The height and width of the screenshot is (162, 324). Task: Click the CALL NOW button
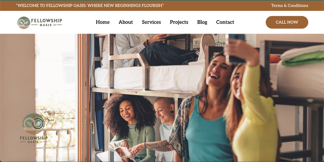(x=287, y=22)
